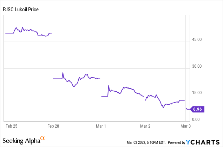223x147 pixels.
Task: Select the purple 6.96 price tag
Action: [197, 109]
